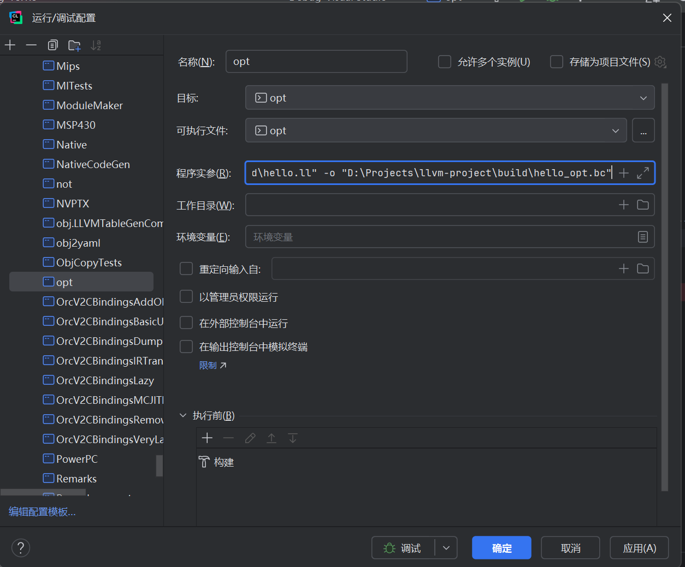Click the name input field
685x567 pixels.
(x=316, y=62)
